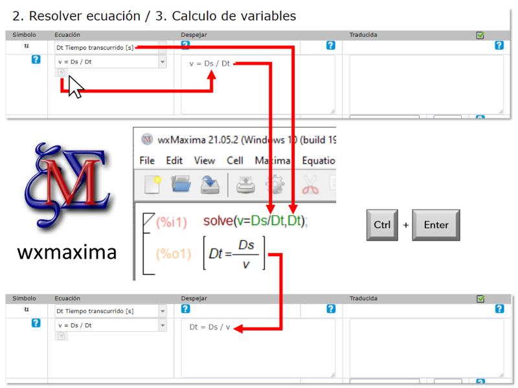
Task: Click the empty Traducida text area in upper form
Action: [x=427, y=85]
